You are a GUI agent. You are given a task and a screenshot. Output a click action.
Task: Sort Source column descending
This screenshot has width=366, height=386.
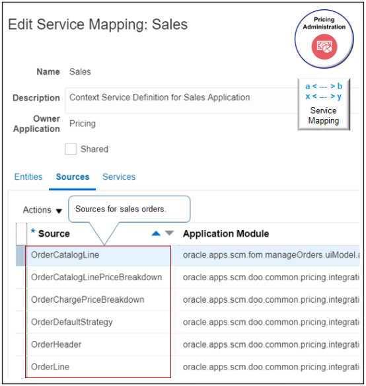169,233
